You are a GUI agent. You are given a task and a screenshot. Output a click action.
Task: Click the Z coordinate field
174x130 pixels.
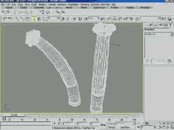96,123
